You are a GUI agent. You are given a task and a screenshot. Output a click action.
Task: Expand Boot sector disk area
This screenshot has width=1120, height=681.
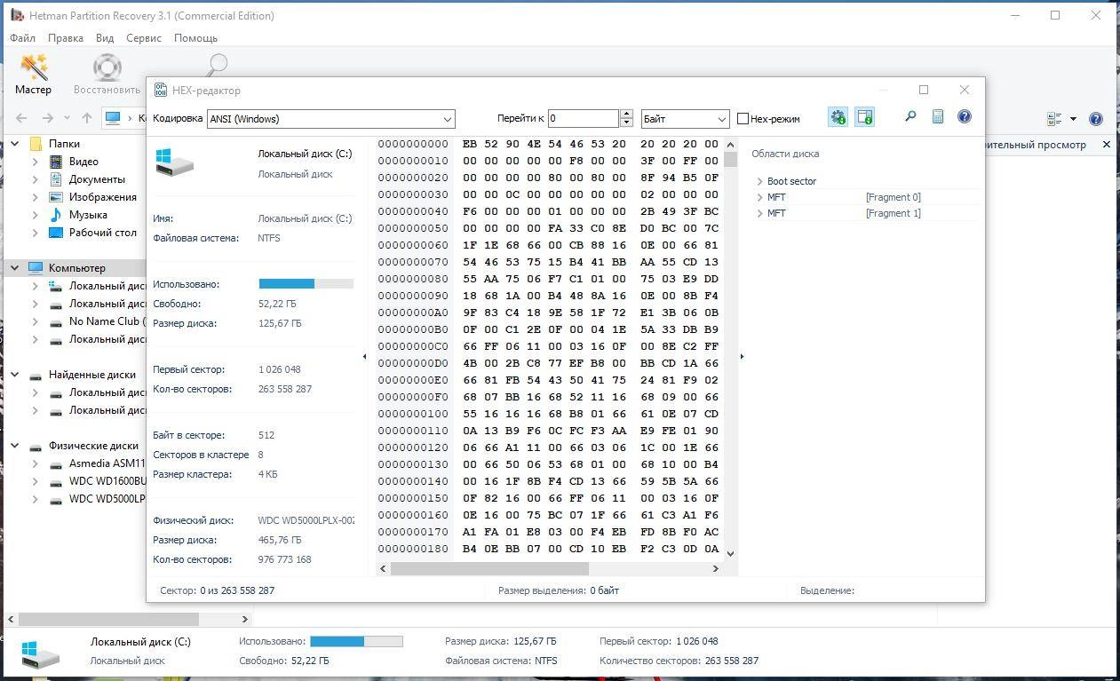click(x=760, y=181)
